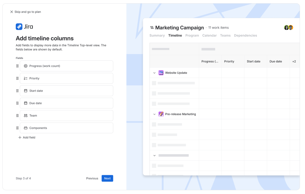This screenshot has height=194, width=305.
Task: Click the Add timeline columns heading
Action: 45,38
